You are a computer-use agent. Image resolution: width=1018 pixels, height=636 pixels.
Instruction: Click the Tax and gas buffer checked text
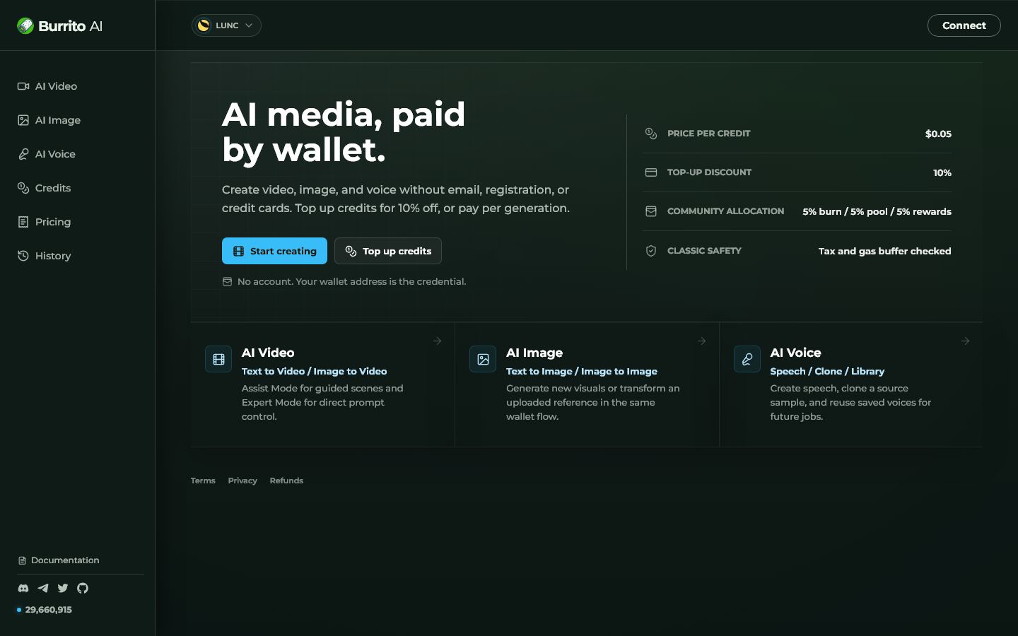point(884,251)
